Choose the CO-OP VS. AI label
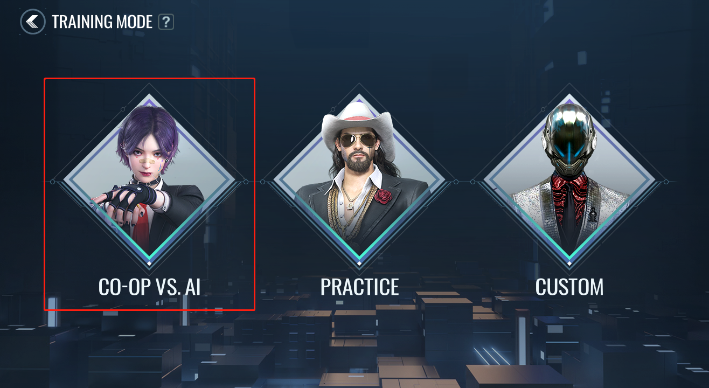 tap(149, 287)
